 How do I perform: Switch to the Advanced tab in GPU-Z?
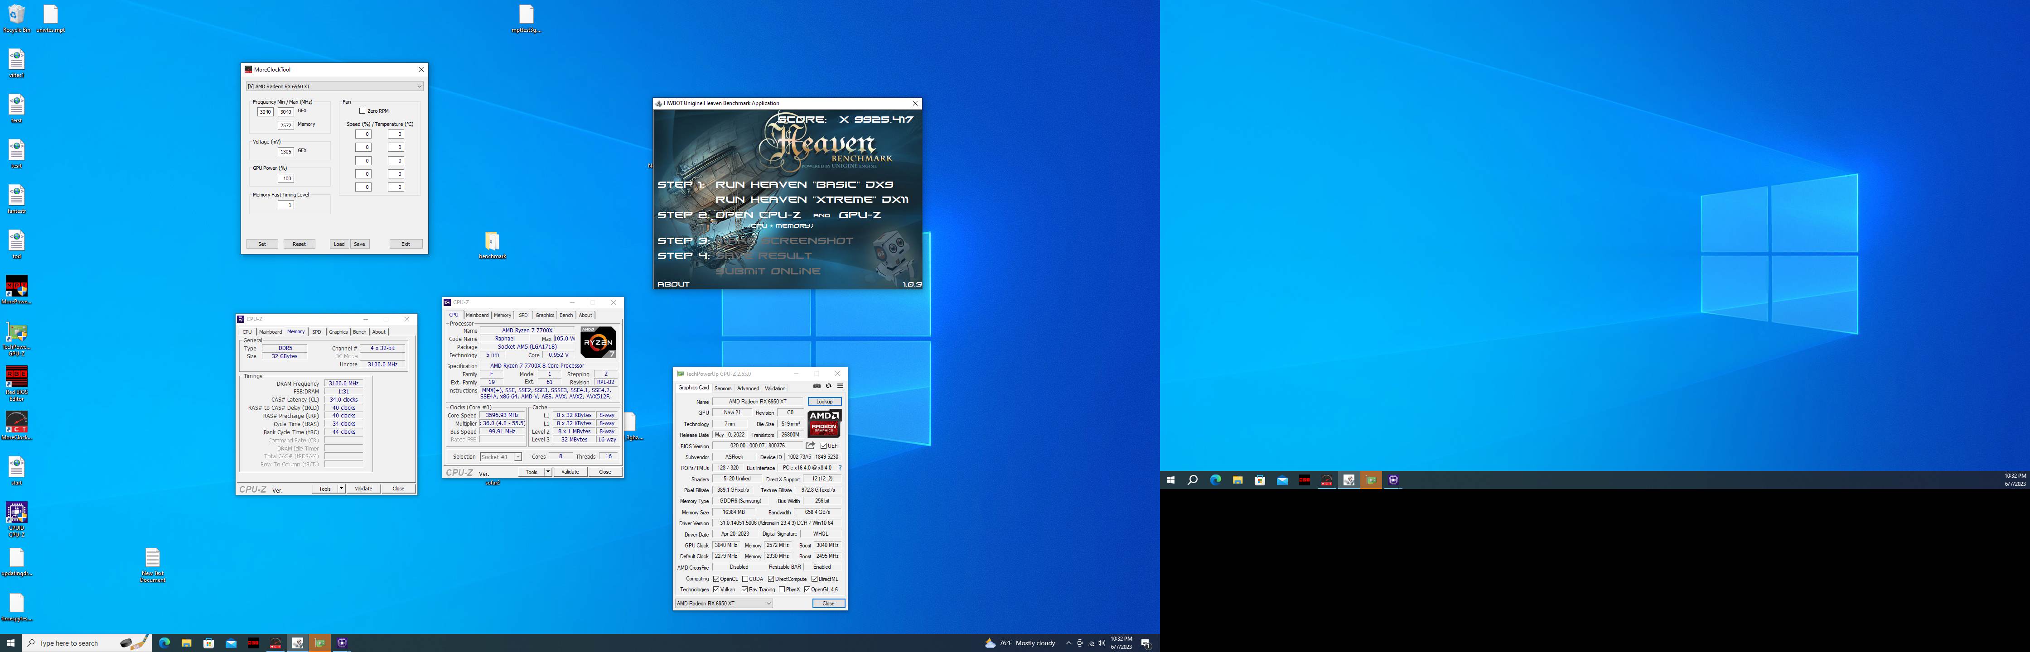pos(748,388)
